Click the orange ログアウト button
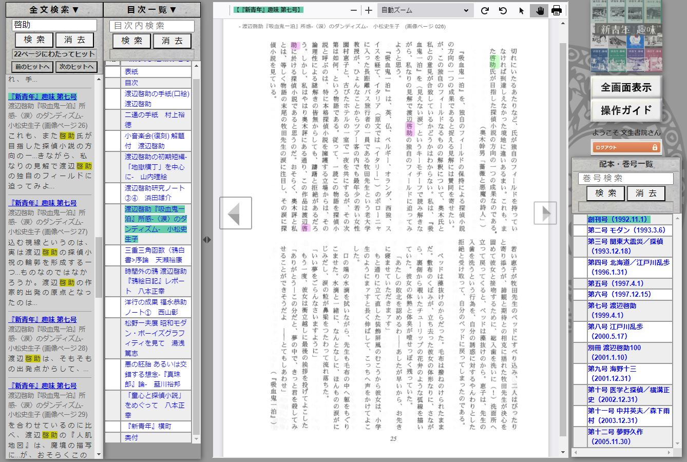Image resolution: width=687 pixels, height=462 pixels. 626,146
